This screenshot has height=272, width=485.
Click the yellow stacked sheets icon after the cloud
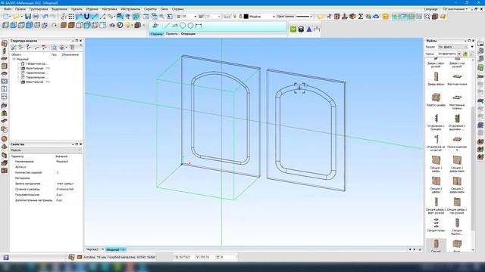(385, 17)
